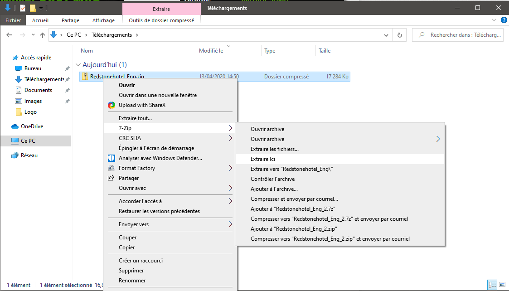Screen dimensions: 509x291
Task: Sort files by the Nom column header
Action: 87,51
